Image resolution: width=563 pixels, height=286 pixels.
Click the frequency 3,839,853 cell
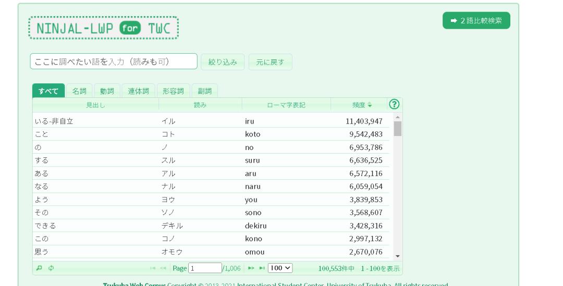[x=366, y=200]
